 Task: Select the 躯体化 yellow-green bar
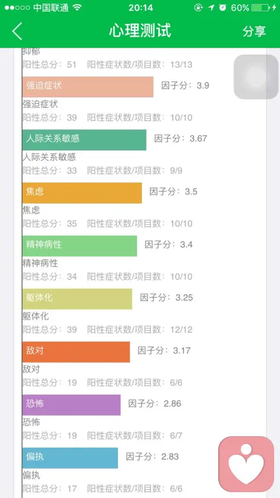[77, 299]
